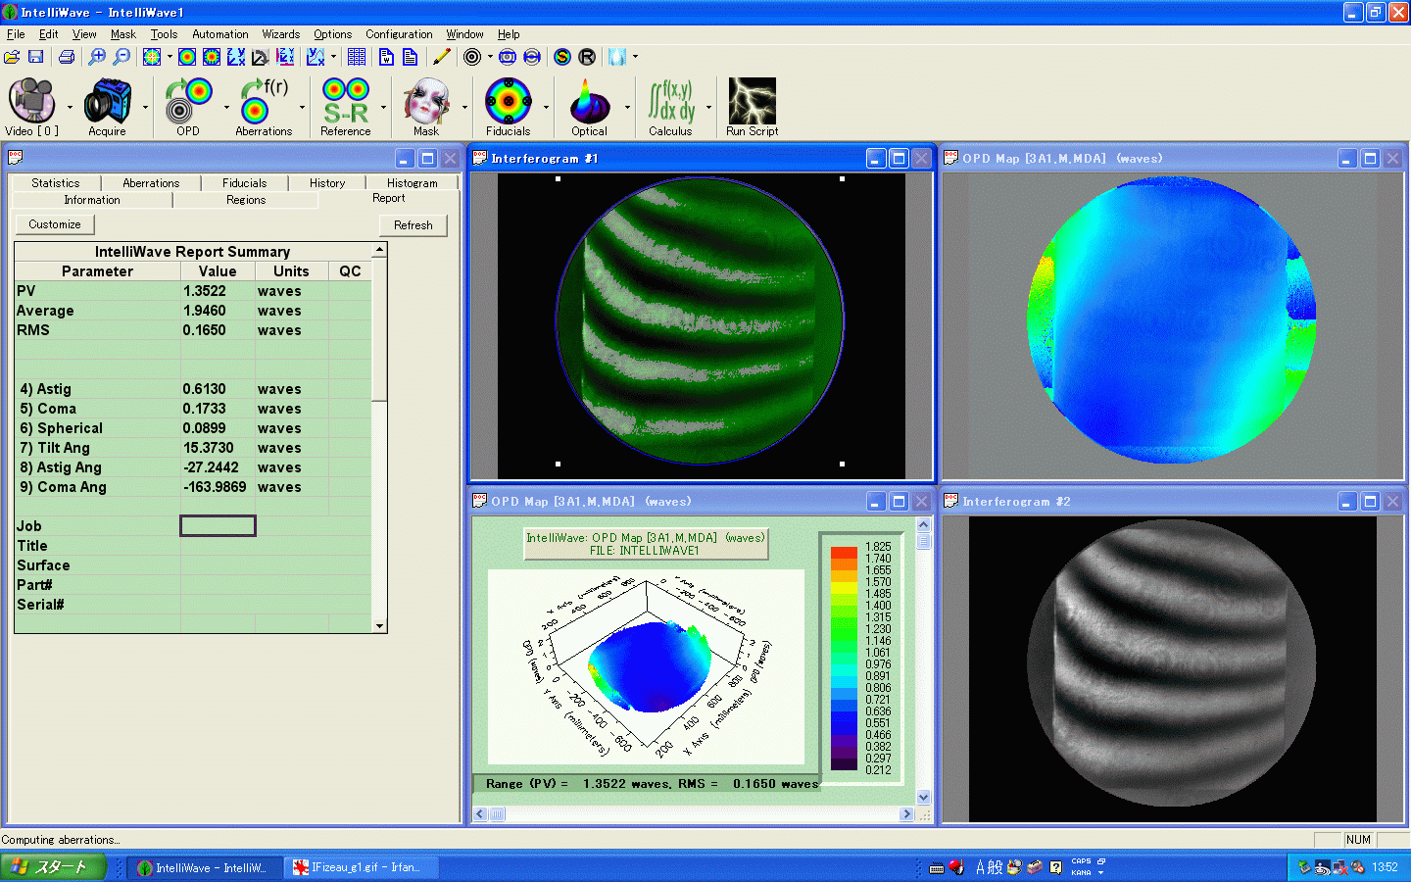Switch to the Regions tab
This screenshot has width=1411, height=882.
246,200
